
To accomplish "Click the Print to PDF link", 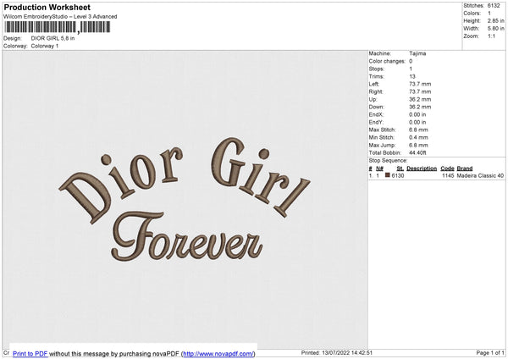I will pyautogui.click(x=30, y=354).
